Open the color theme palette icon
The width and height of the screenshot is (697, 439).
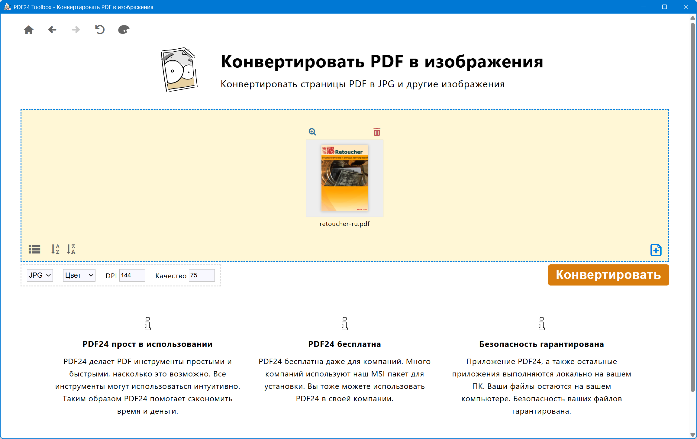pos(124,30)
